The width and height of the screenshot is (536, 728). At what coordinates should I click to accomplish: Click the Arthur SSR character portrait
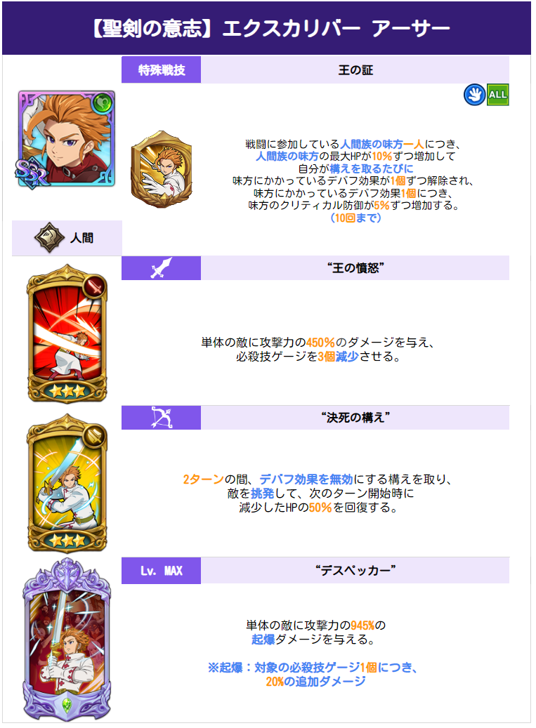click(67, 139)
